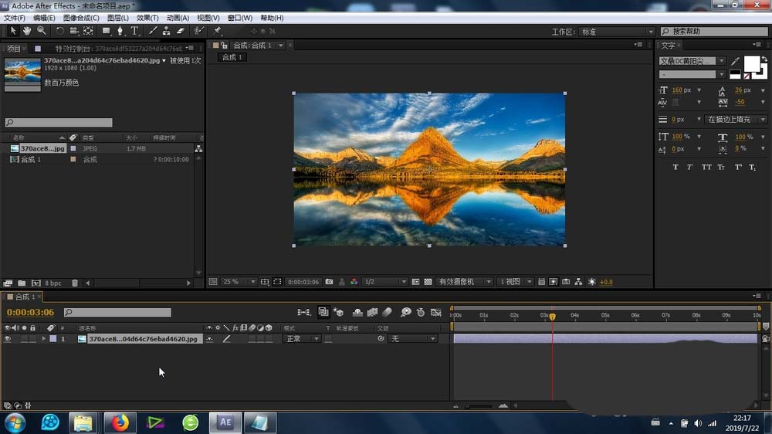Screen dimensions: 772x434
Task: Expand layer 1 properties triangle
Action: (x=43, y=339)
